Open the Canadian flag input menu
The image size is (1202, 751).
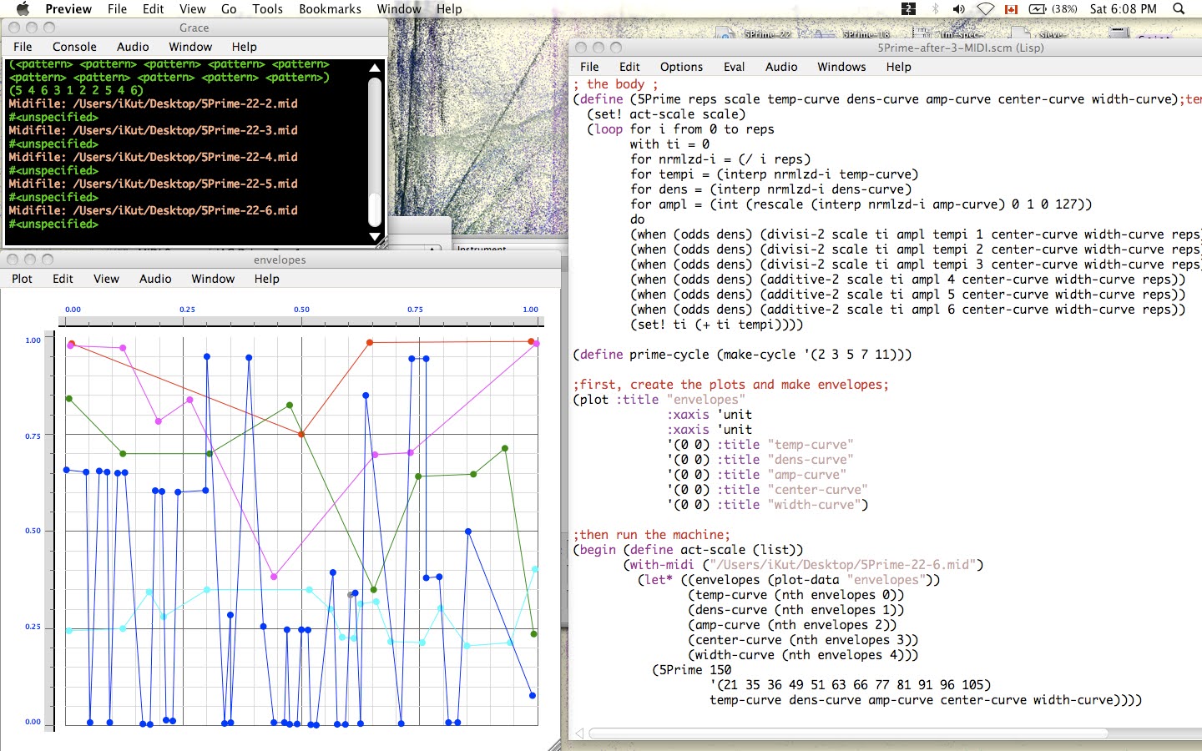point(1011,9)
